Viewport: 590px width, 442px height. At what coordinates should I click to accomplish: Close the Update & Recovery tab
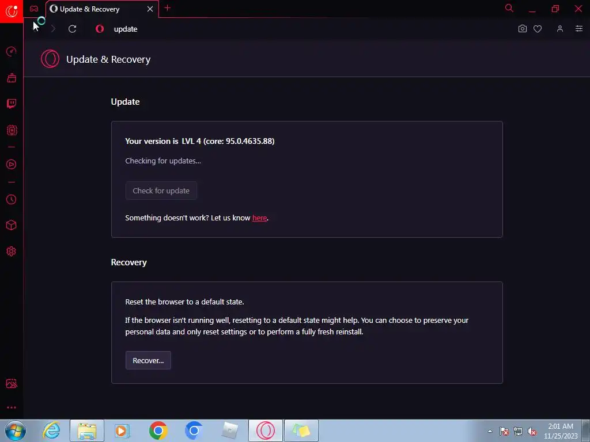point(150,9)
